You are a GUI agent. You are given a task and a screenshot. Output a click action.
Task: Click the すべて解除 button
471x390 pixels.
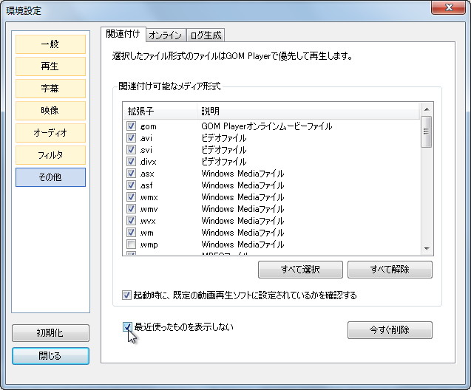pos(390,270)
